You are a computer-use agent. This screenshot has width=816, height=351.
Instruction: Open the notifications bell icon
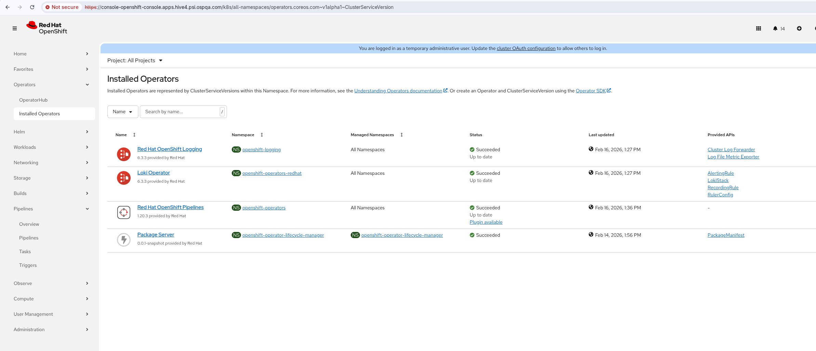(775, 28)
